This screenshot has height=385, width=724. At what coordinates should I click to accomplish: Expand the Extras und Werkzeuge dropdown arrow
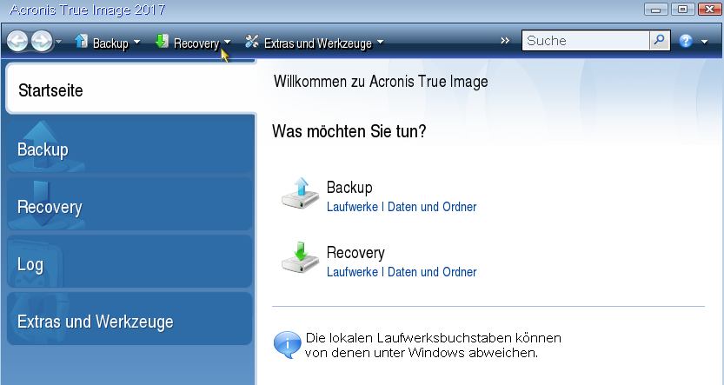(x=380, y=42)
